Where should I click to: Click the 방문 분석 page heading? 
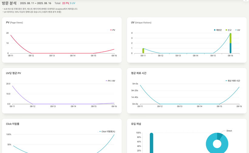[x=9, y=3]
